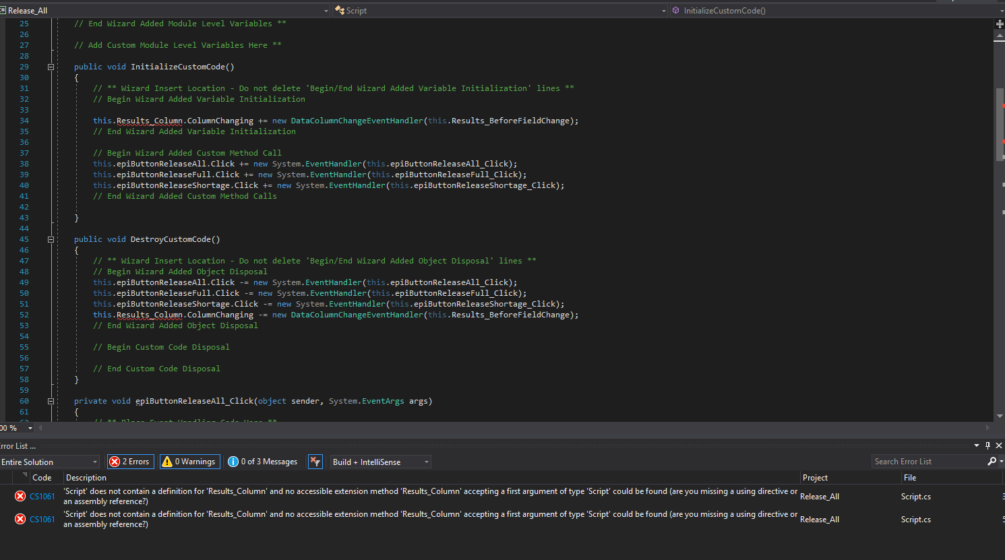Close the Error List panel
This screenshot has width=1005, height=560.
(x=999, y=445)
